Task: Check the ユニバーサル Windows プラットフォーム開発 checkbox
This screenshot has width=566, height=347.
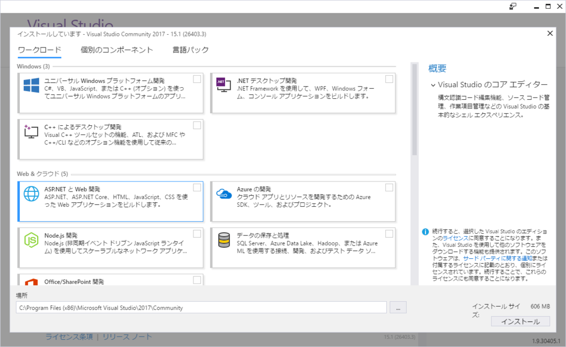Action: click(197, 79)
